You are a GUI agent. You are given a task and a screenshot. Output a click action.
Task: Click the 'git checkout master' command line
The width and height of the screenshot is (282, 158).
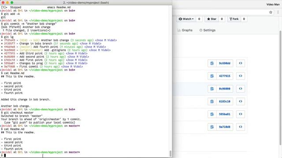point(17,113)
